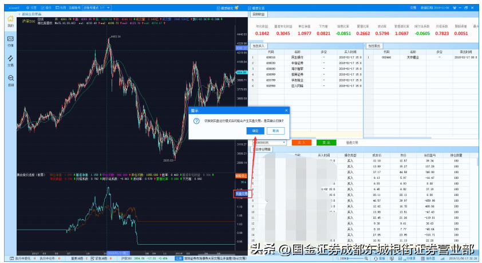
Task: Open the 布局 layout menu in the top toolbar
Action: (x=61, y=7)
